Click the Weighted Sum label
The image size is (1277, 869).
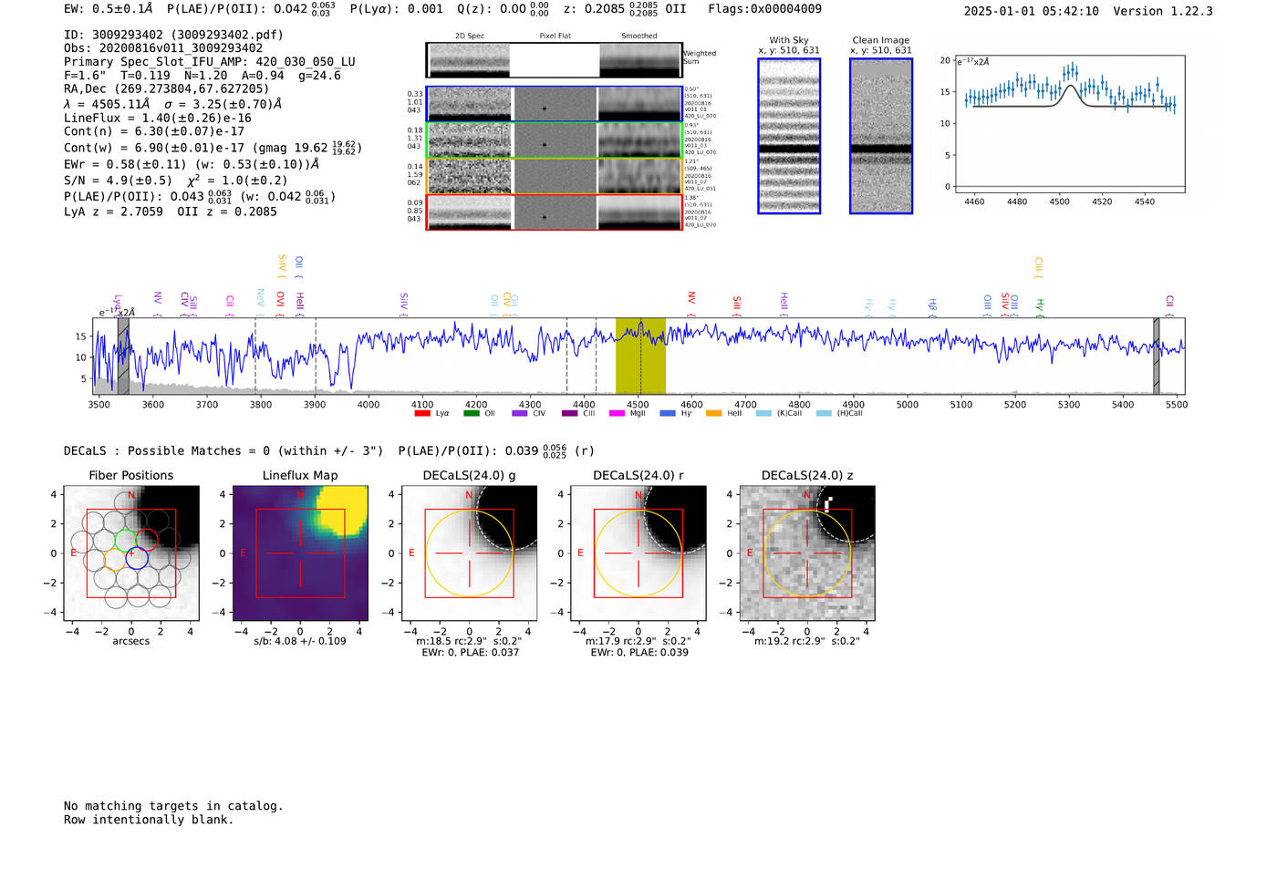click(700, 57)
